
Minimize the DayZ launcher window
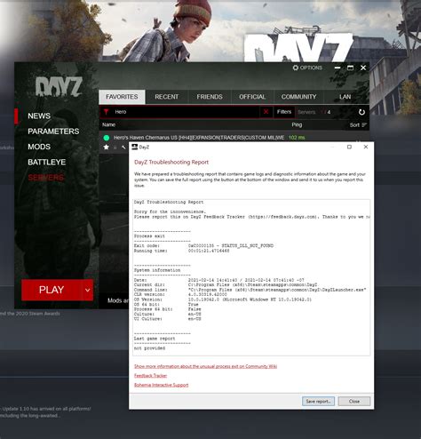click(338, 68)
